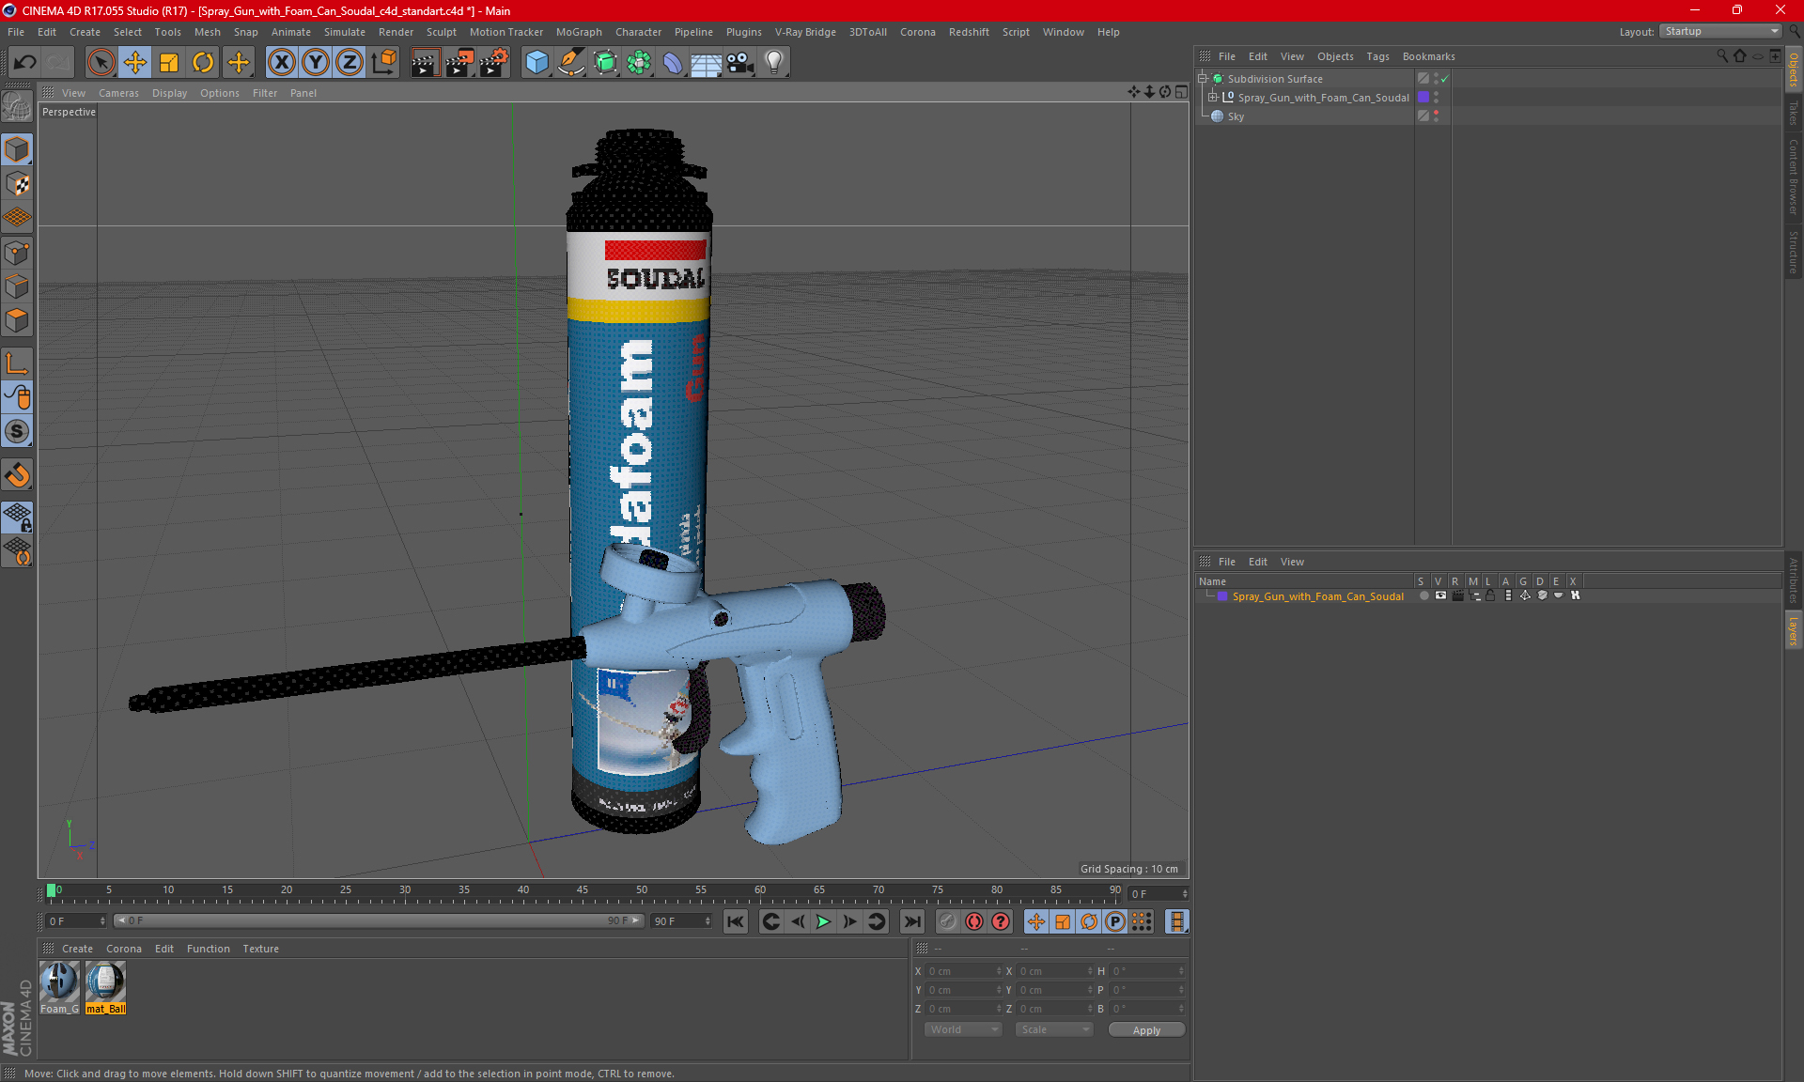Switch to Texture mode
This screenshot has height=1082, width=1804.
(17, 184)
